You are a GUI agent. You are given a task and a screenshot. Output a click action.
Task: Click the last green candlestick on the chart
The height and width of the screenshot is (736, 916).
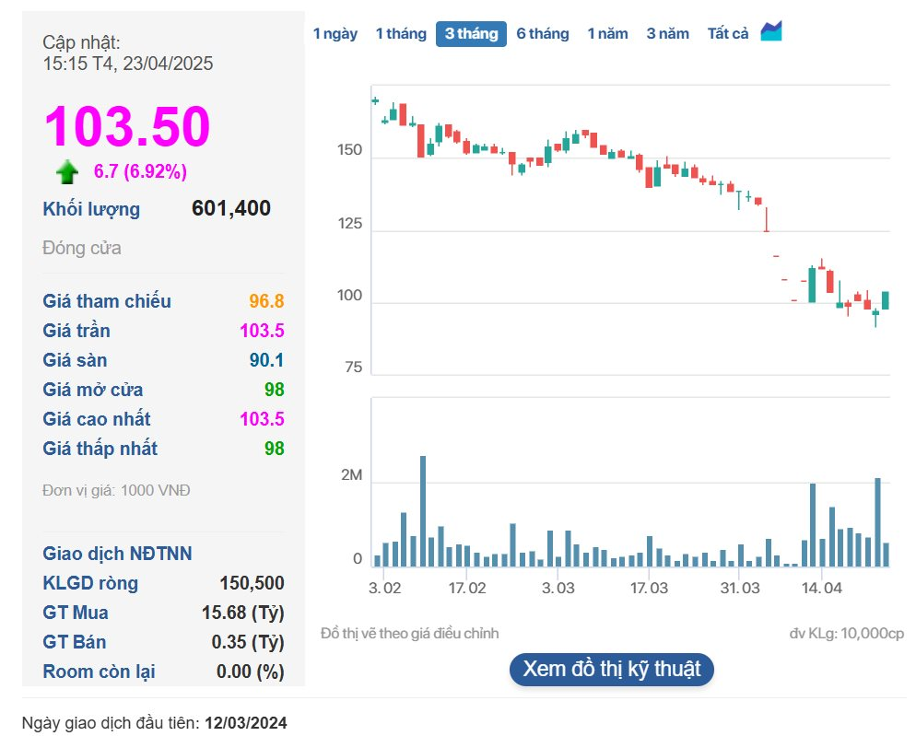coord(886,300)
